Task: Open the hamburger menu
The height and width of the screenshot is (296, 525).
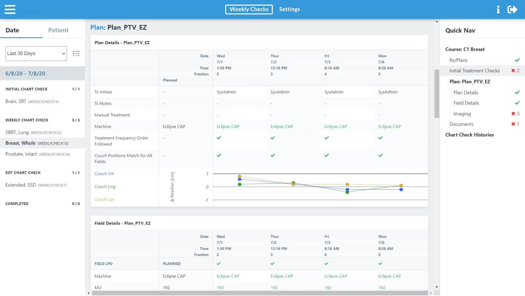Action: (x=10, y=9)
